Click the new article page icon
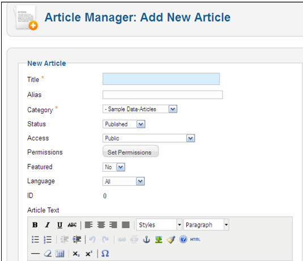The height and width of the screenshot is (261, 303). 25,18
